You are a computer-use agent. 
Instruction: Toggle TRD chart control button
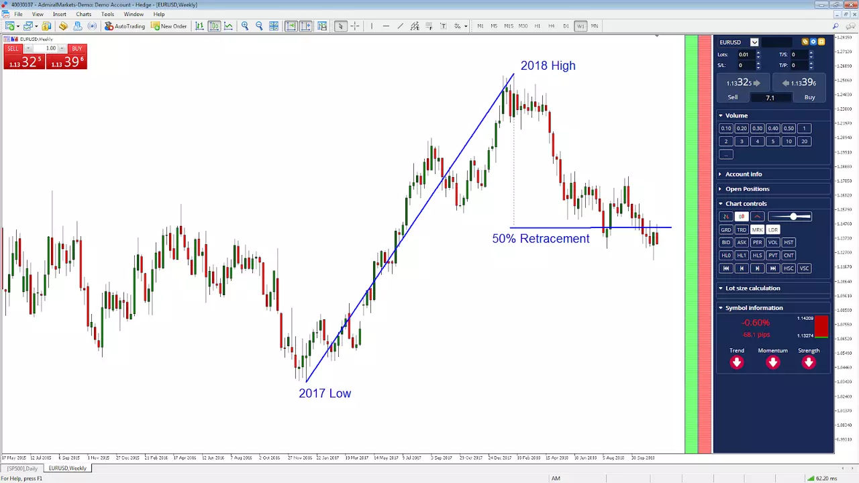point(742,229)
